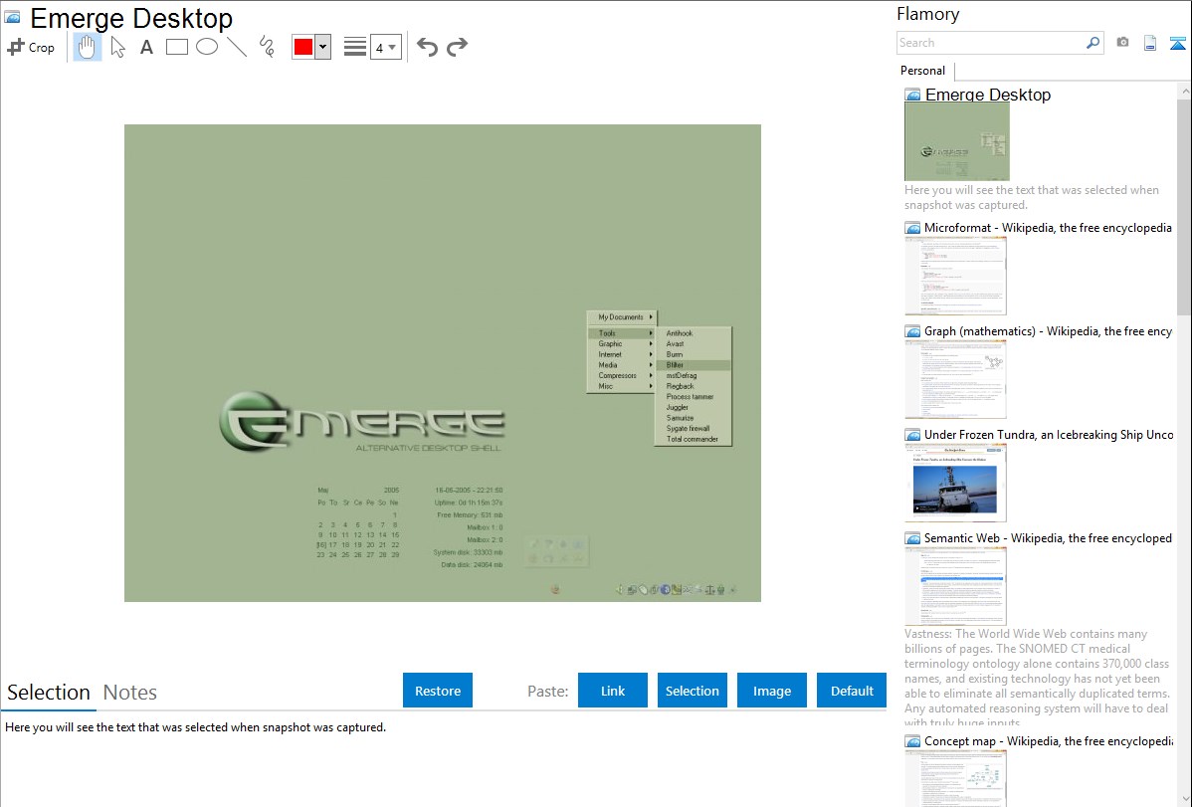Click Graphic in the snapshot menu
Viewport: 1192px width, 807px height.
tap(622, 343)
